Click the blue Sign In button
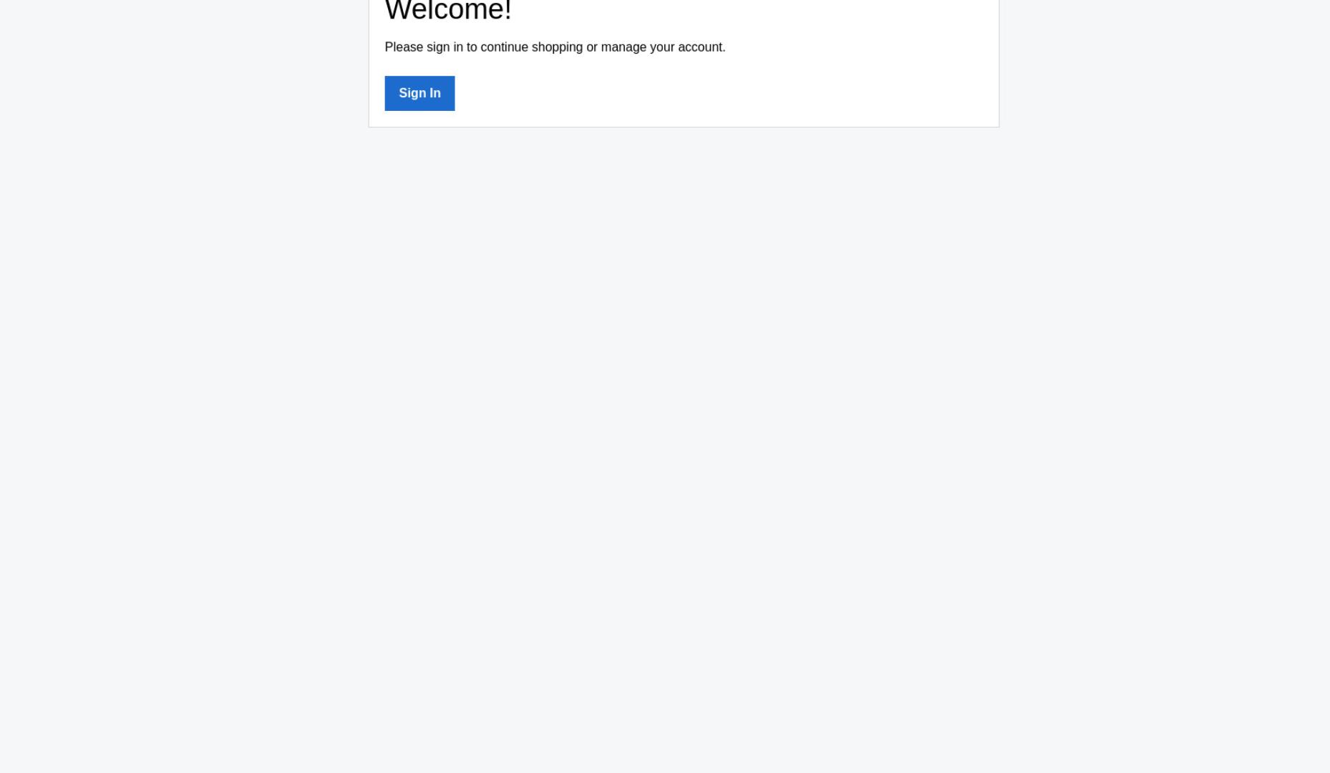The image size is (1330, 773). click(419, 93)
